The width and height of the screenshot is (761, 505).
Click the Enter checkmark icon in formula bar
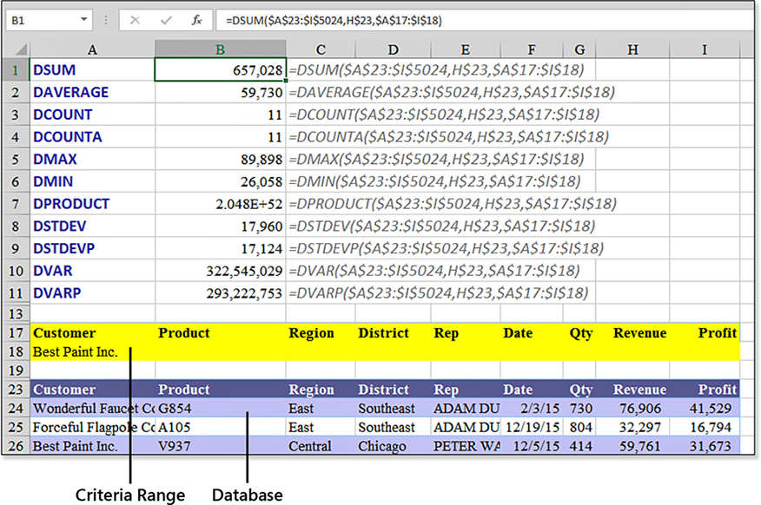(166, 20)
